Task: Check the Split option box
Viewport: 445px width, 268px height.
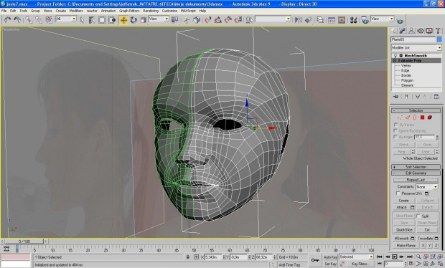Action: (x=418, y=216)
